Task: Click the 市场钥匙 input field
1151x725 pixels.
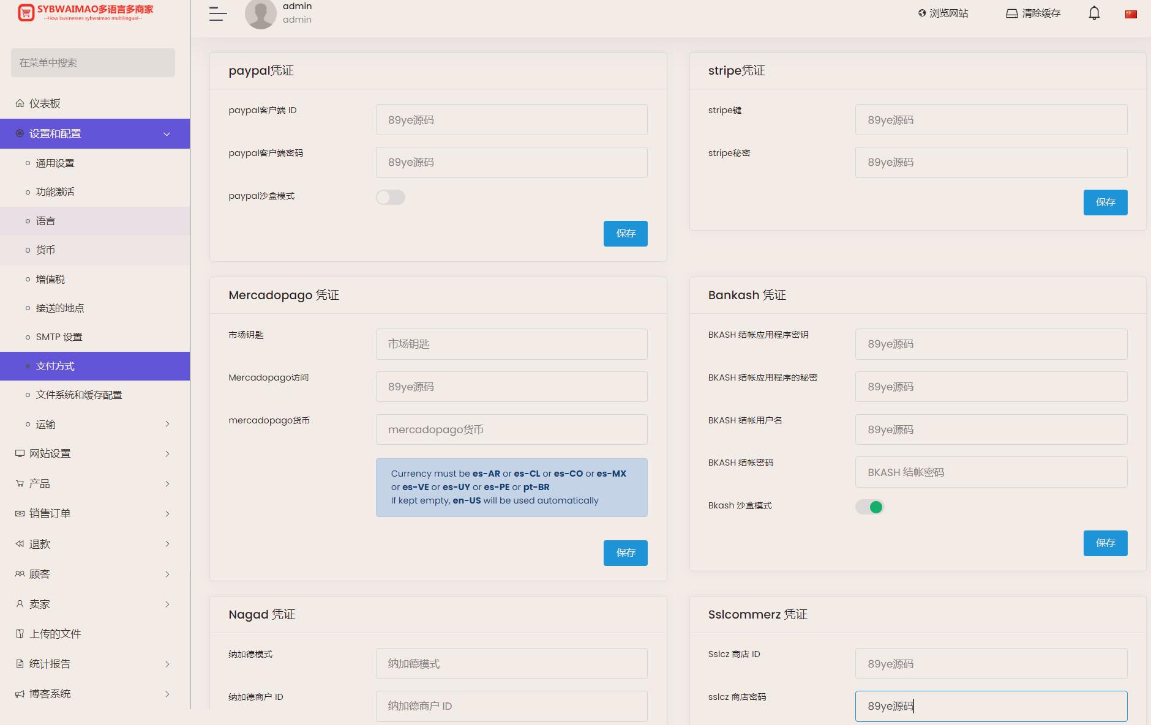Action: 511,344
